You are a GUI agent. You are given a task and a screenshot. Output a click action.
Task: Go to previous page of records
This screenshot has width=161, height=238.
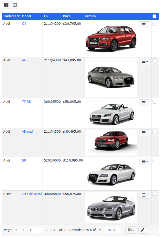(24, 230)
